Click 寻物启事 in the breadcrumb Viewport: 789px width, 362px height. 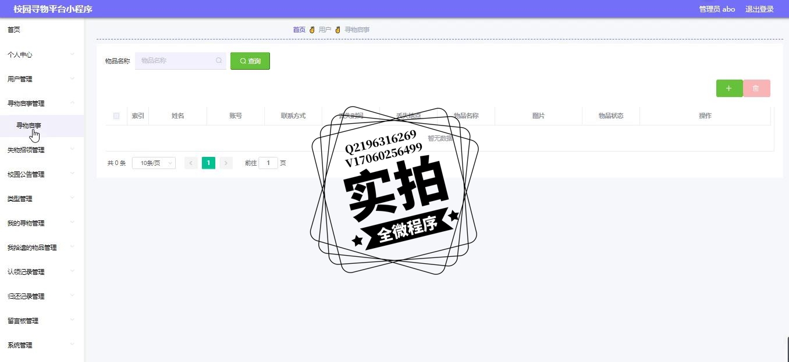(357, 30)
